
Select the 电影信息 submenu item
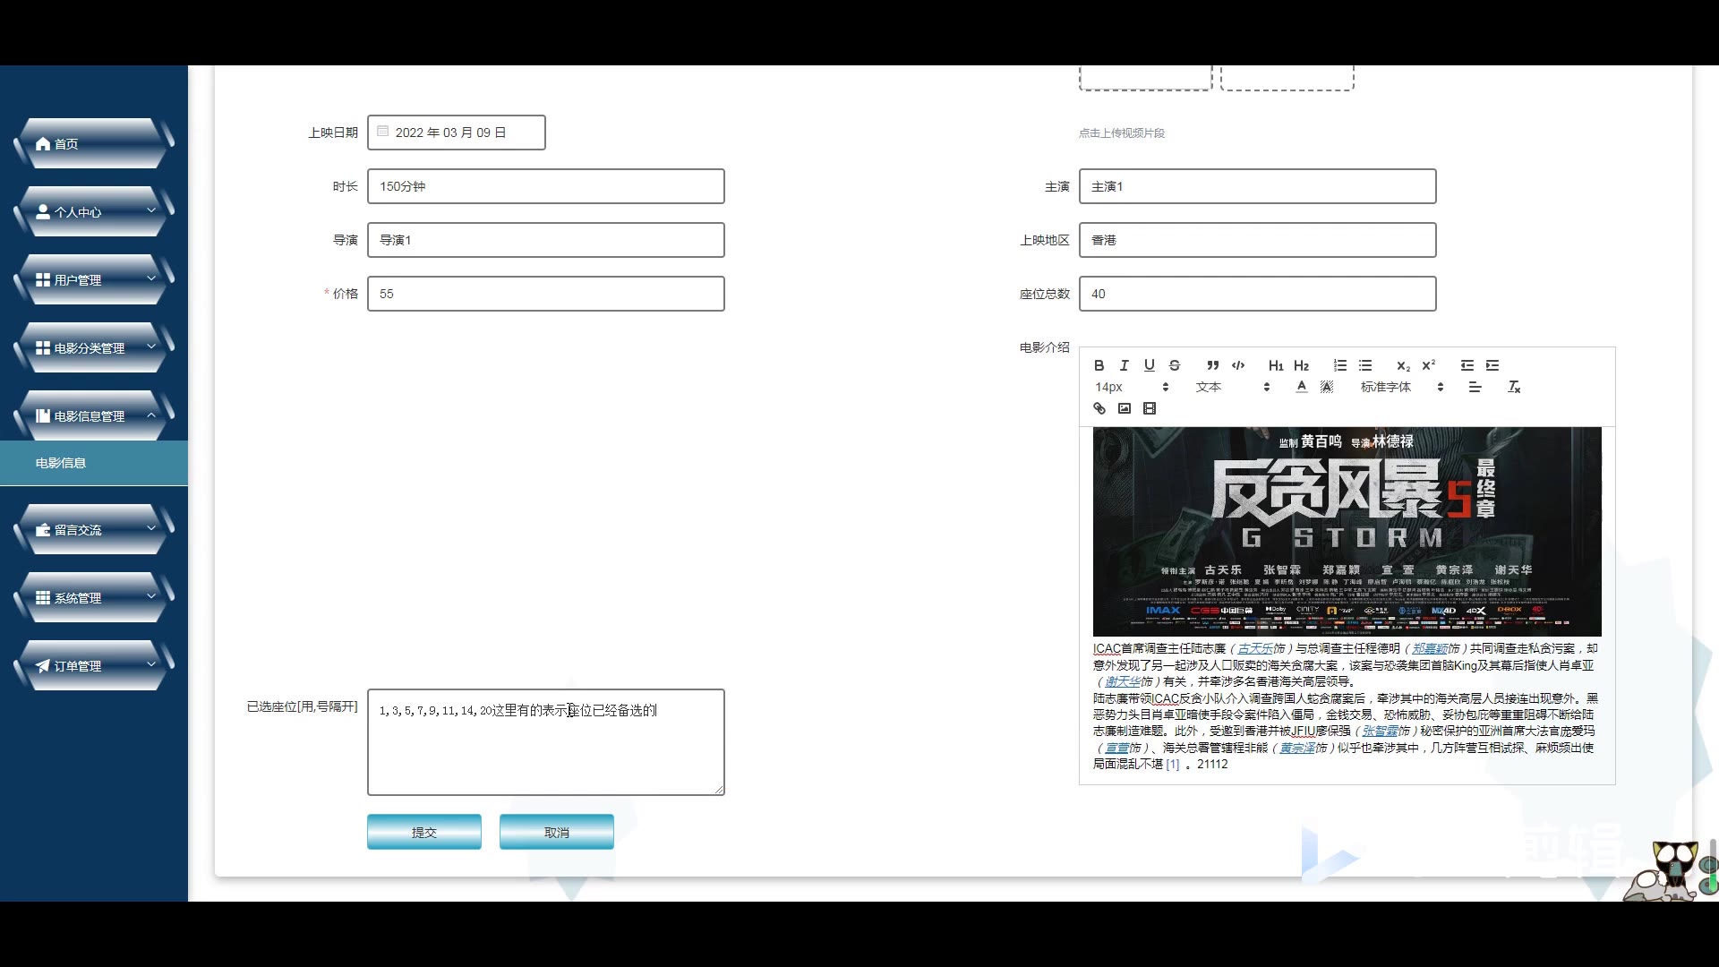click(94, 463)
